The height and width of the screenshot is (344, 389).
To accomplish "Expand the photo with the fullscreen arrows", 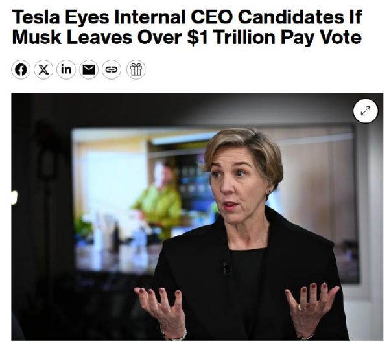I will tap(365, 111).
